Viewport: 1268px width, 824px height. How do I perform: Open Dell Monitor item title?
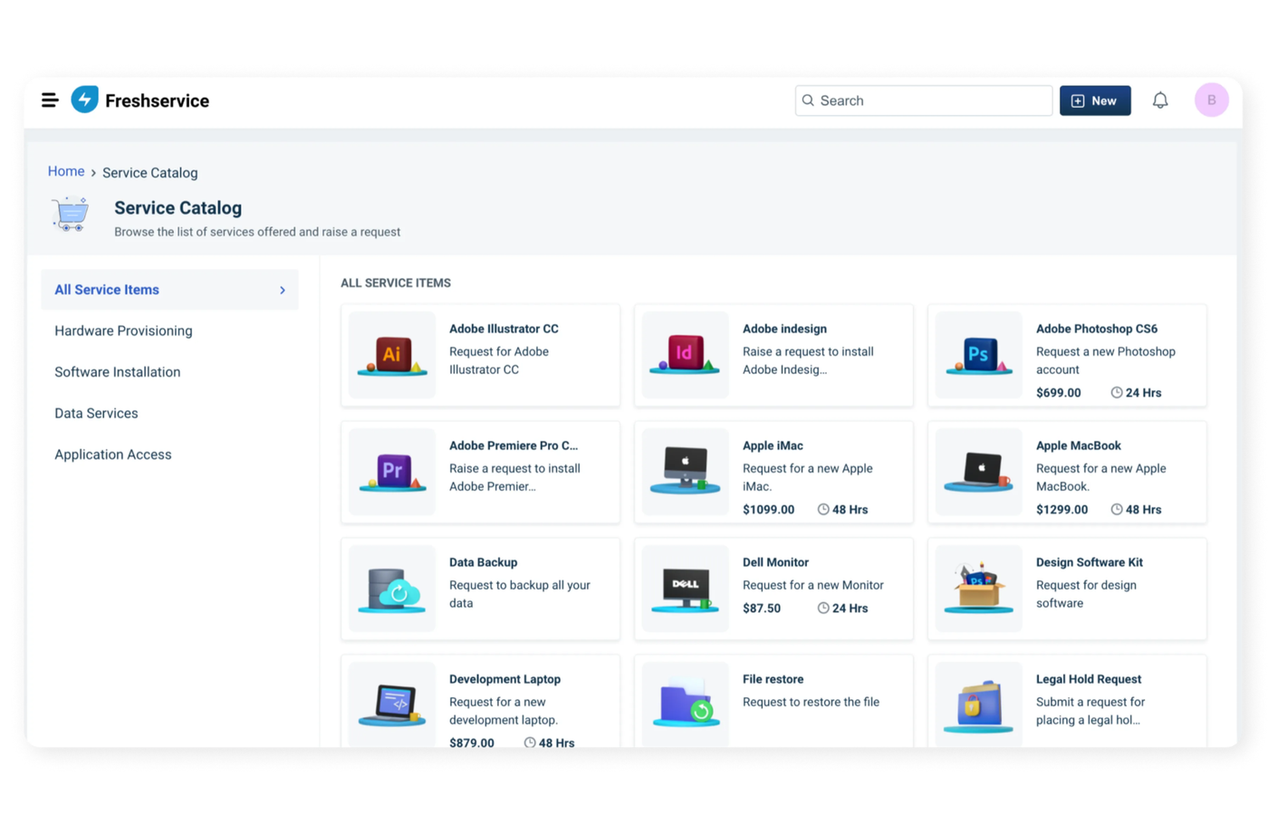pyautogui.click(x=775, y=562)
